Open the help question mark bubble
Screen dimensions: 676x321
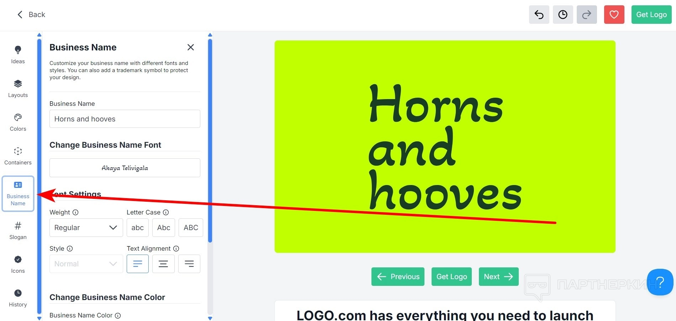click(x=660, y=282)
